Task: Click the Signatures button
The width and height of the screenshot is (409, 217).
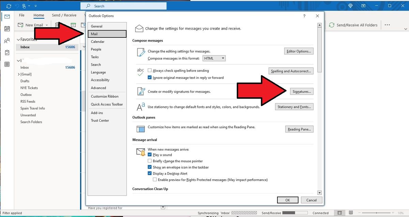Action: coord(302,91)
